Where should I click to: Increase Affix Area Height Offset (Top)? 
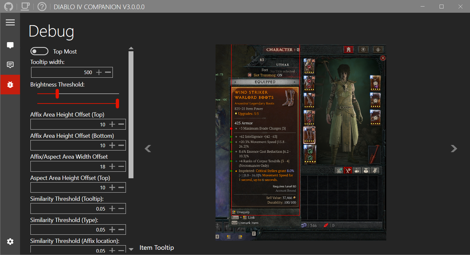click(112, 124)
